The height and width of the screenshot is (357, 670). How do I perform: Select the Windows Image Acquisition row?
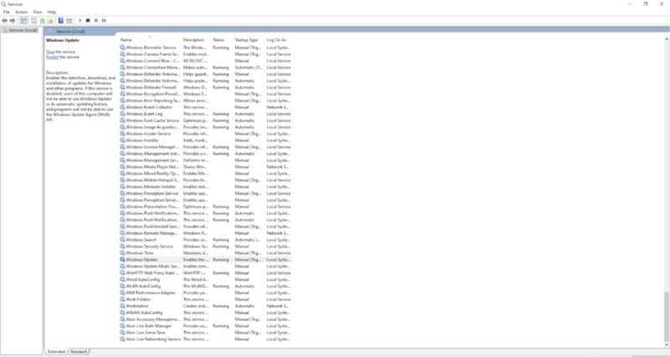[205, 127]
